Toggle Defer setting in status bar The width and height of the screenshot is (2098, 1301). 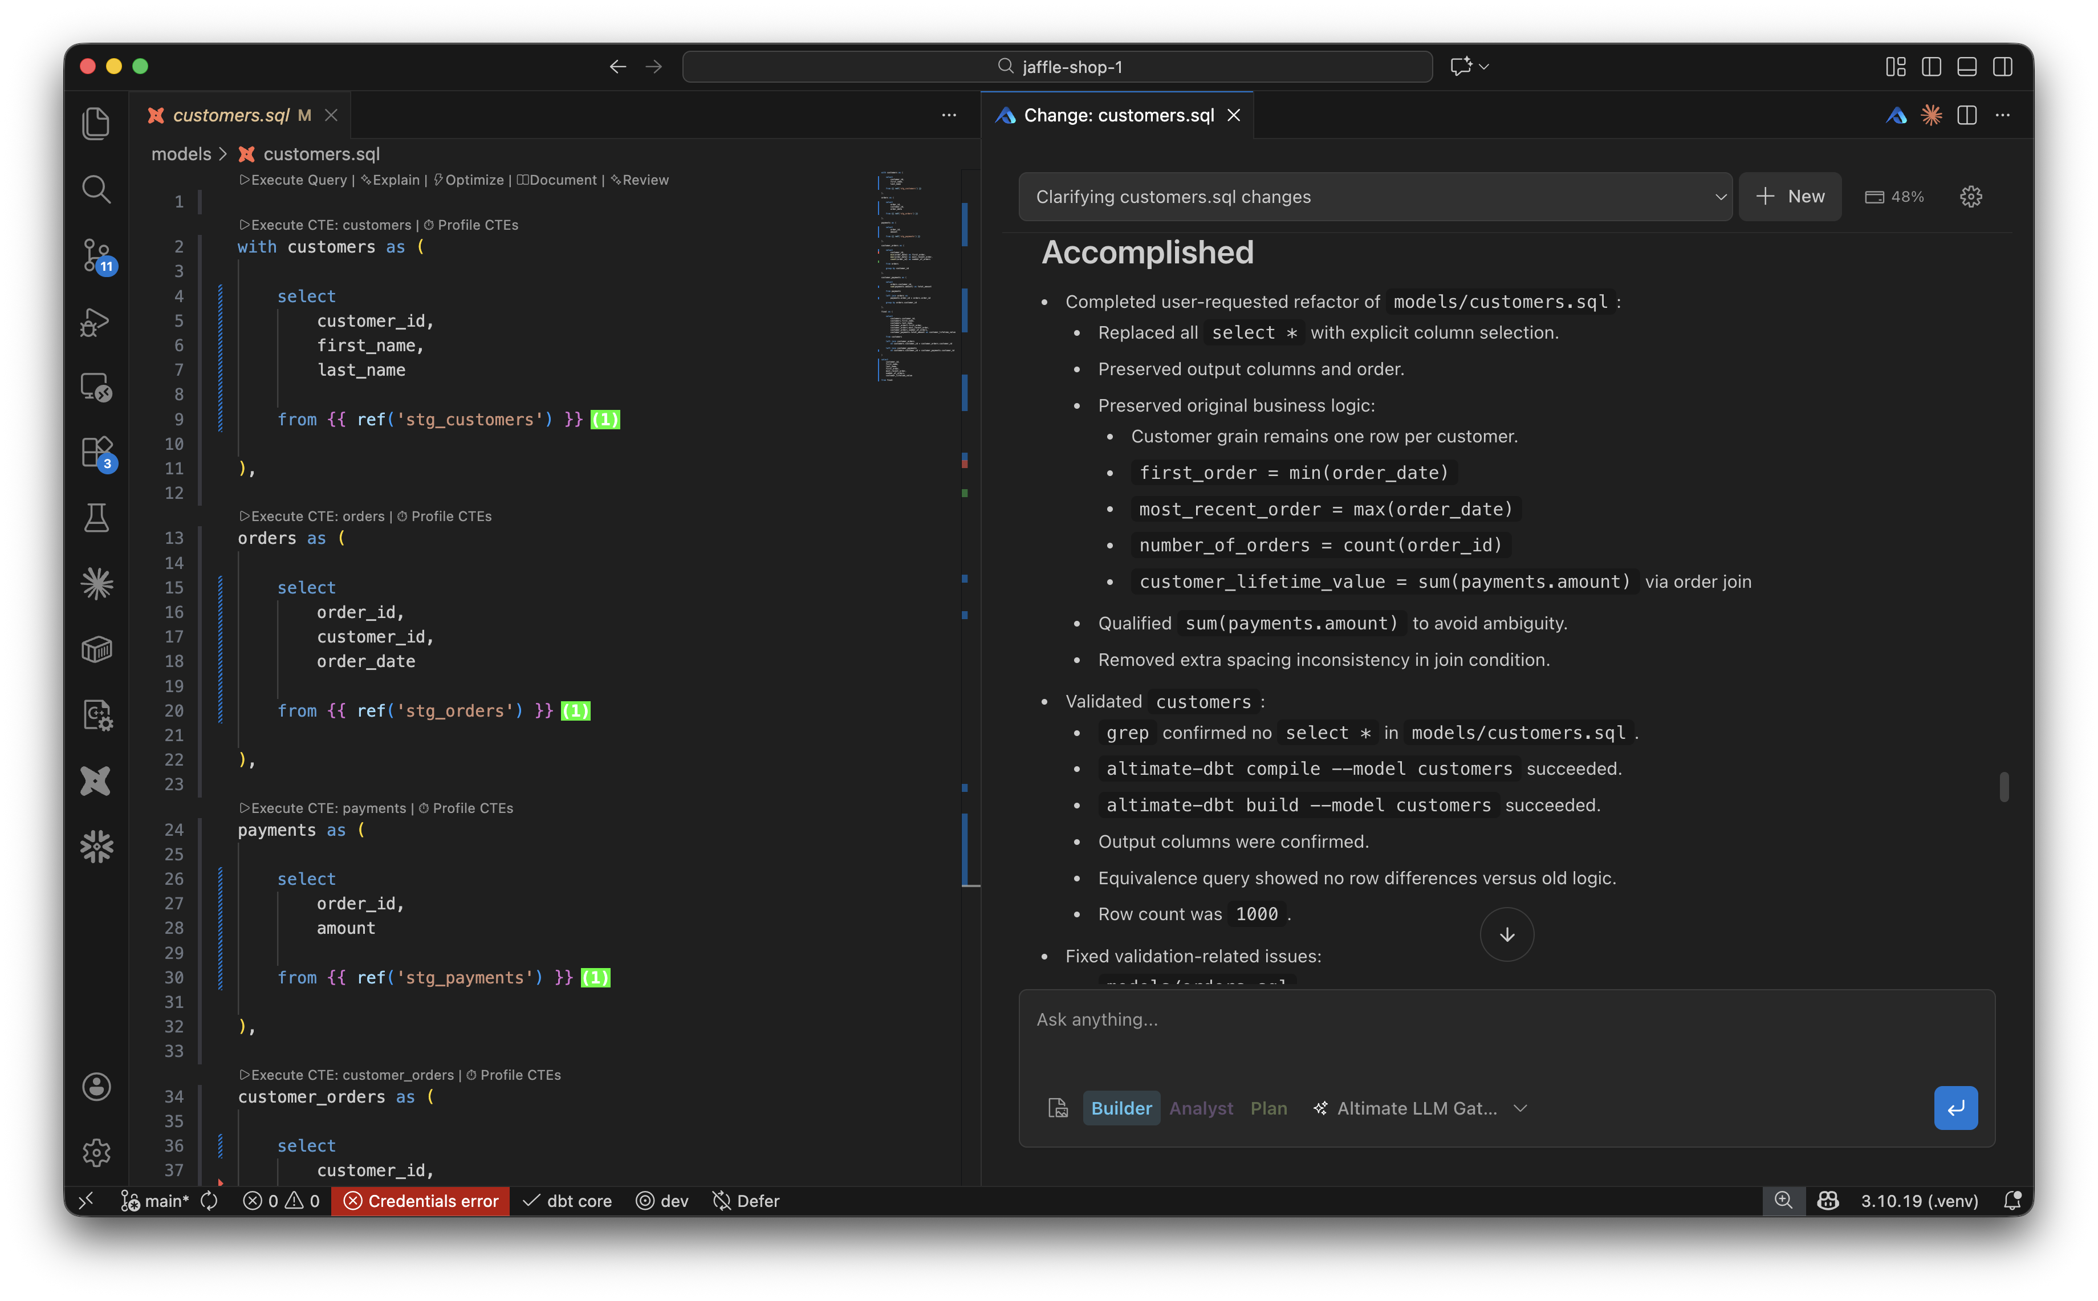click(746, 1201)
